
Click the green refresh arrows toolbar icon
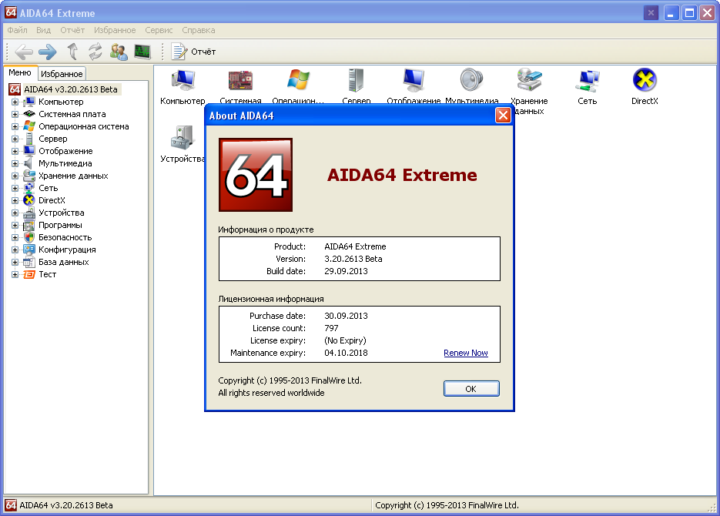click(x=95, y=52)
